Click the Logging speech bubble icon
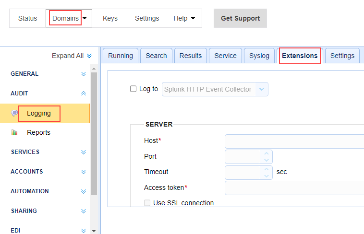Viewport: 364px width, 234px height. click(14, 113)
